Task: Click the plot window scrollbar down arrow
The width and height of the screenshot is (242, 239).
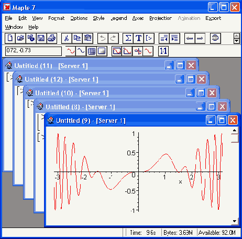Action: pos(235,221)
